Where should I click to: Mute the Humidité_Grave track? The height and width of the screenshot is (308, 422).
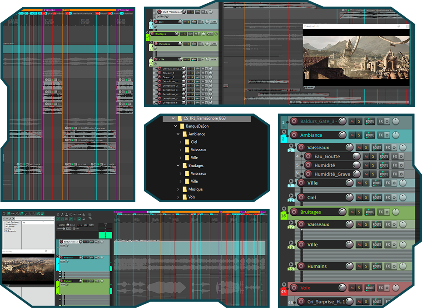[366, 174]
